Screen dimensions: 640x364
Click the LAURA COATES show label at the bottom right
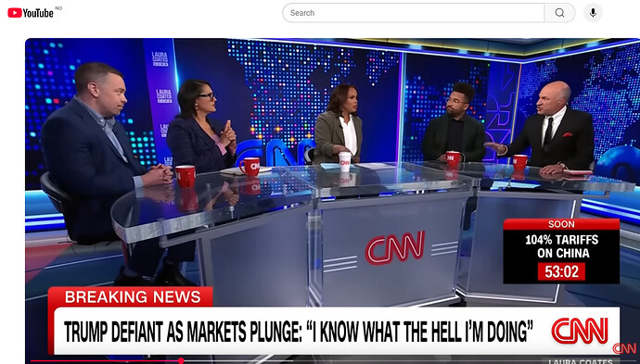point(580,361)
